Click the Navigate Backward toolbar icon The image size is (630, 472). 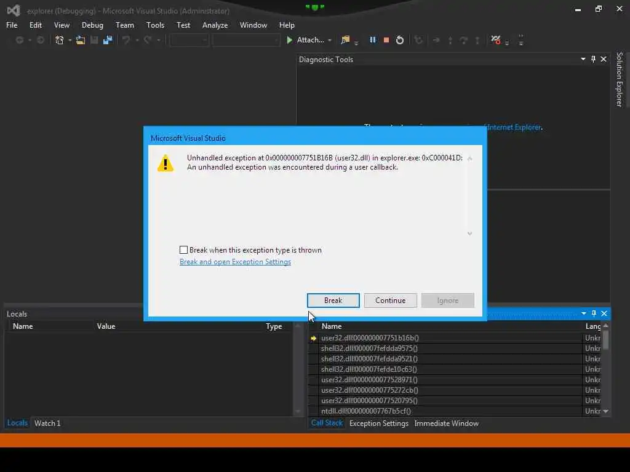pos(19,40)
